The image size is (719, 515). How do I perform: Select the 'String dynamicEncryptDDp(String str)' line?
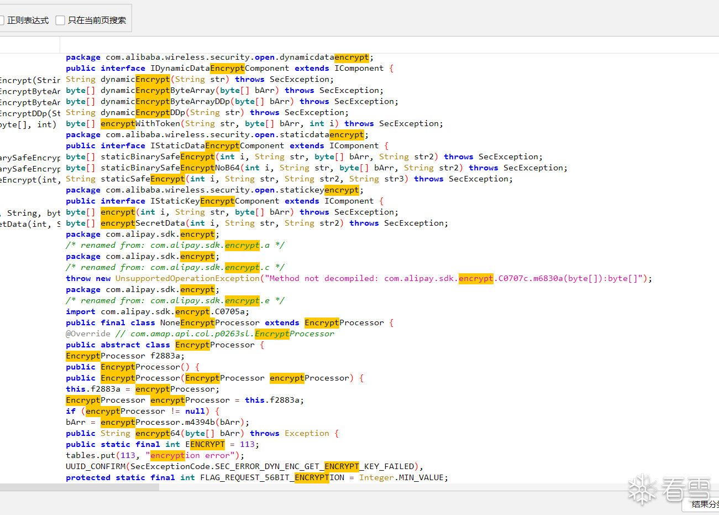click(x=207, y=113)
